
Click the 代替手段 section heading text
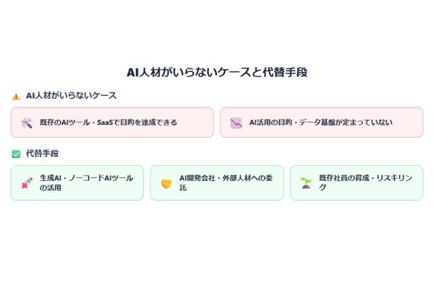42,153
